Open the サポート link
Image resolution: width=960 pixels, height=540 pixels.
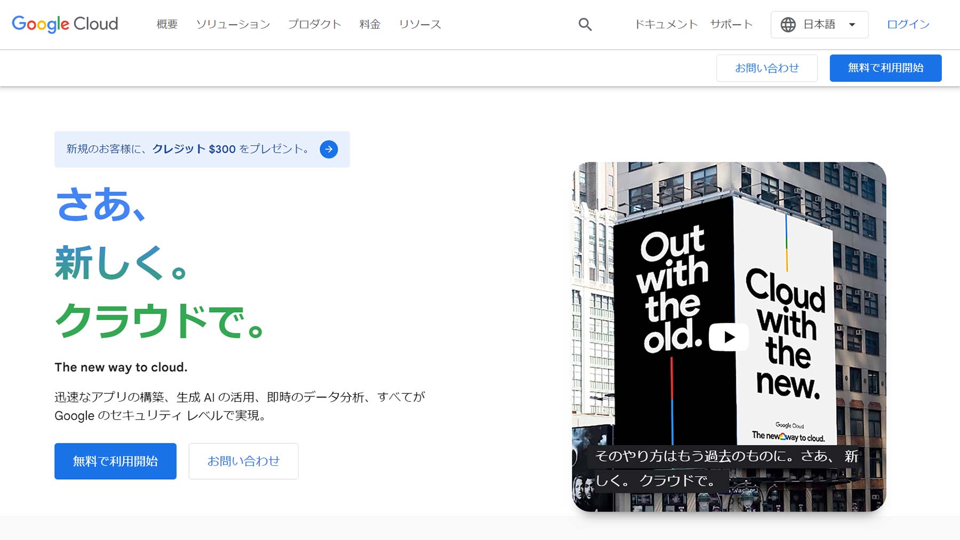point(731,25)
